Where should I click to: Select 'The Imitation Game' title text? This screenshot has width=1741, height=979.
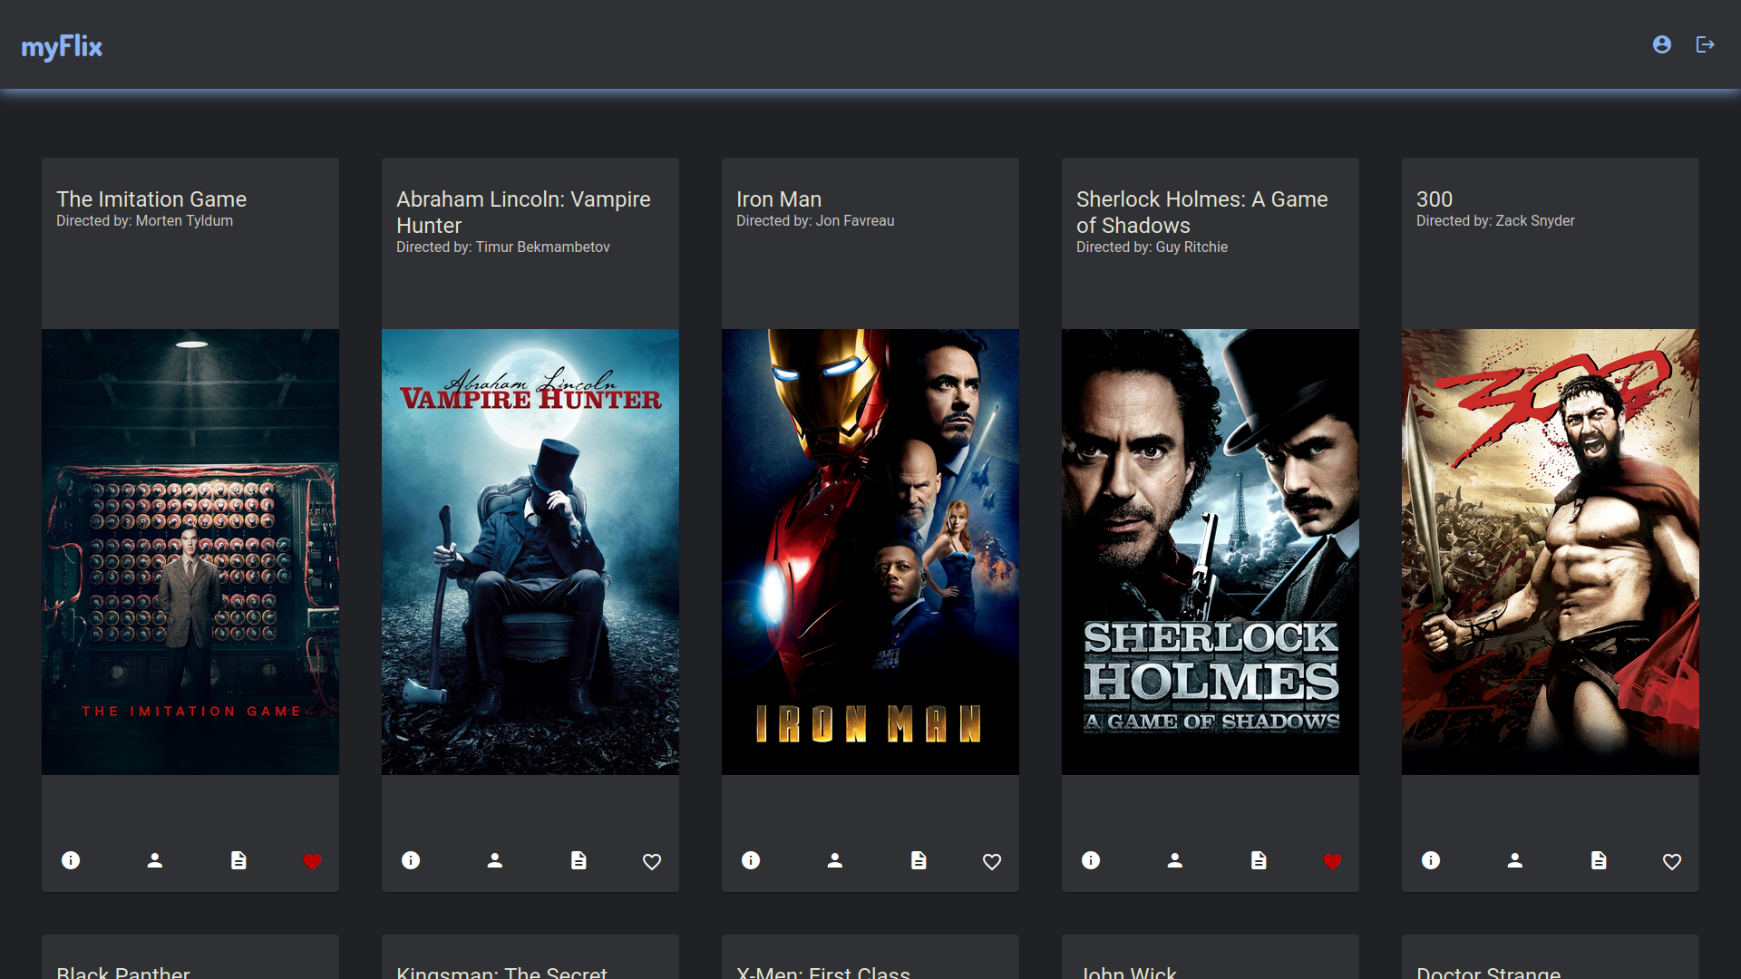(x=151, y=199)
